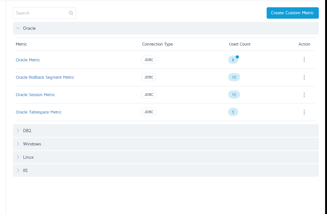Image resolution: width=327 pixels, height=214 pixels.
Task: Click the used count badge showing 8
Action: click(233, 60)
